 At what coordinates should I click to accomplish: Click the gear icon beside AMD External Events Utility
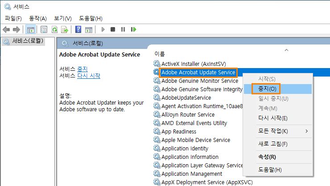pyautogui.click(x=157, y=123)
